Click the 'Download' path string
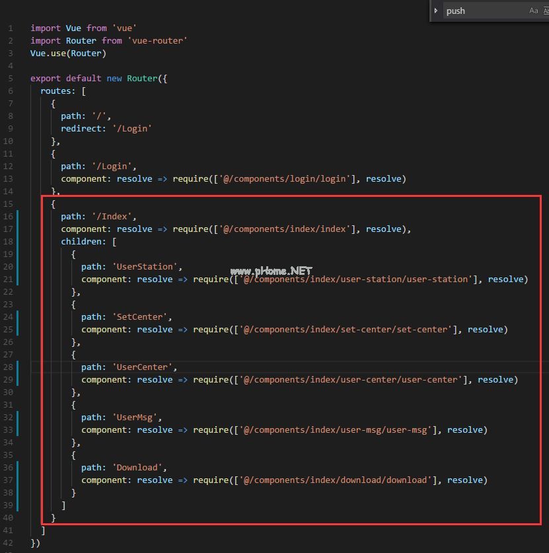This screenshot has width=549, height=553. coord(137,468)
